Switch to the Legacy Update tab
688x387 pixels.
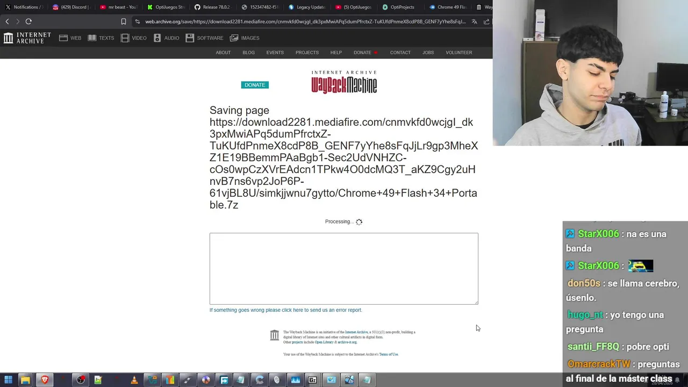tap(307, 7)
